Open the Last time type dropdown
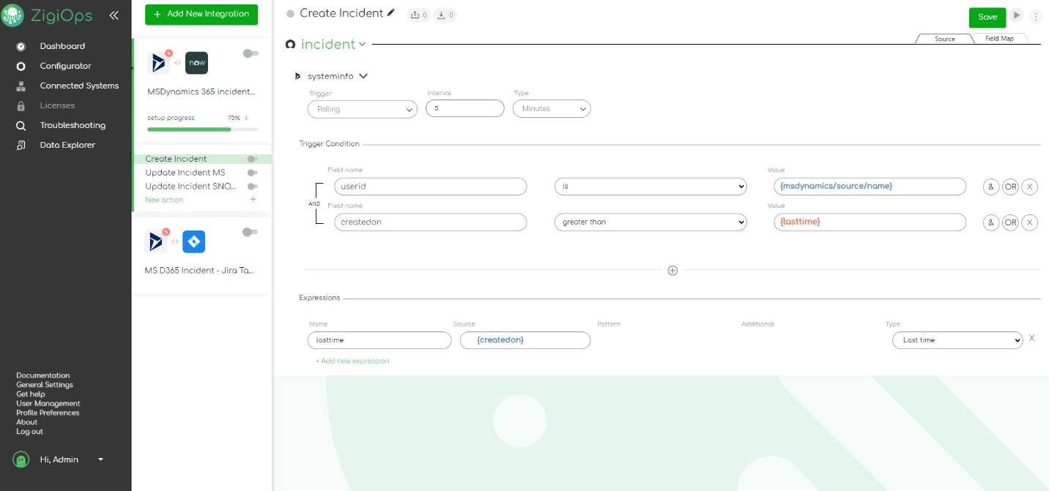 click(957, 340)
